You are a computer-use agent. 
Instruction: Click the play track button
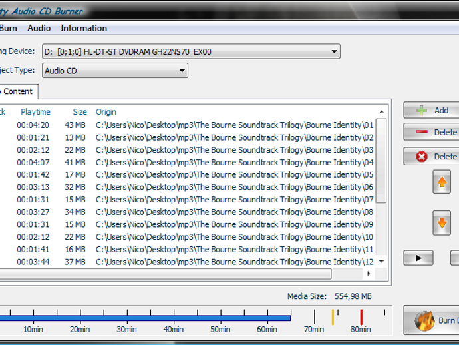click(x=418, y=258)
